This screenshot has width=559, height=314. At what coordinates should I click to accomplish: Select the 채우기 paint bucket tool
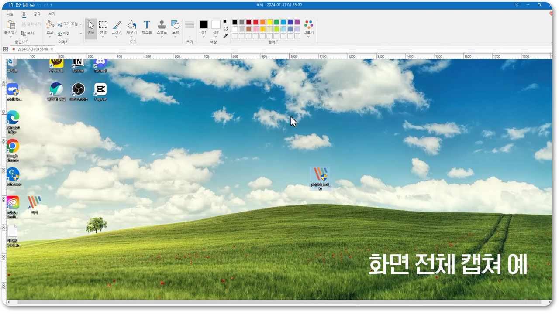131,25
